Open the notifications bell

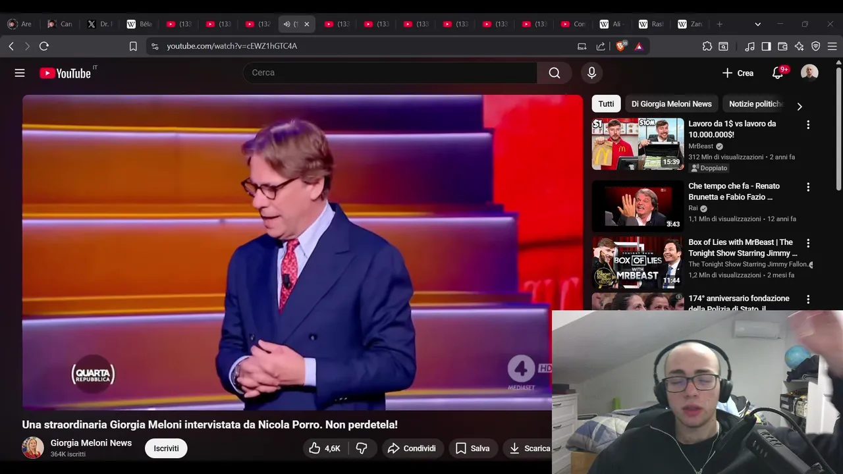(x=778, y=73)
